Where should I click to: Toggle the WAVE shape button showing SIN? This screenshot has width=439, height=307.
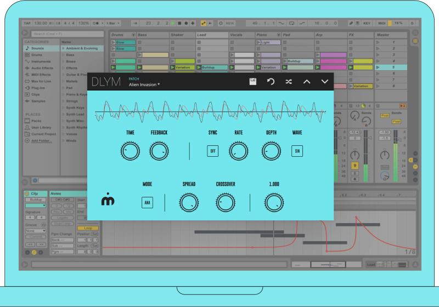[x=296, y=151]
